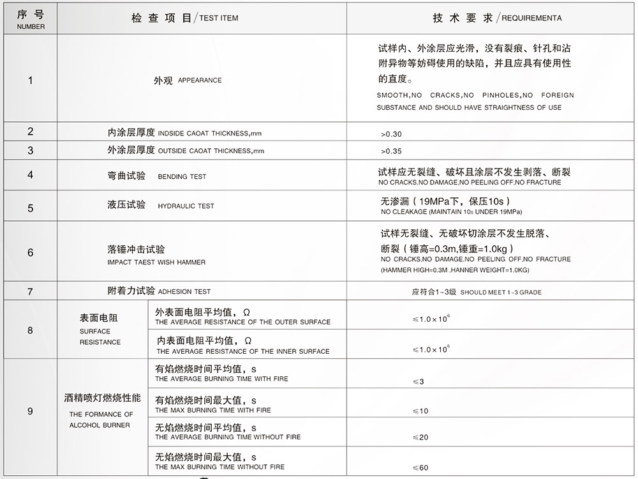Click the ≤60 requirement value
The width and height of the screenshot is (638, 479).
coord(420,468)
